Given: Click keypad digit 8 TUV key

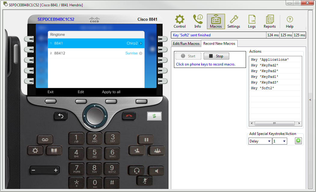Looking at the screenshot, I should (x=94, y=169).
